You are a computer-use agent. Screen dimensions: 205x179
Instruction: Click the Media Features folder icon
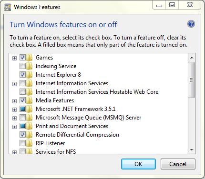coord(30,100)
